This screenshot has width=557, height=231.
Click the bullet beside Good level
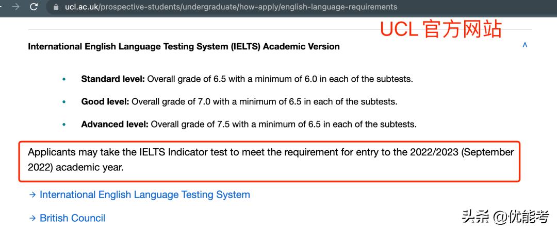pos(64,102)
